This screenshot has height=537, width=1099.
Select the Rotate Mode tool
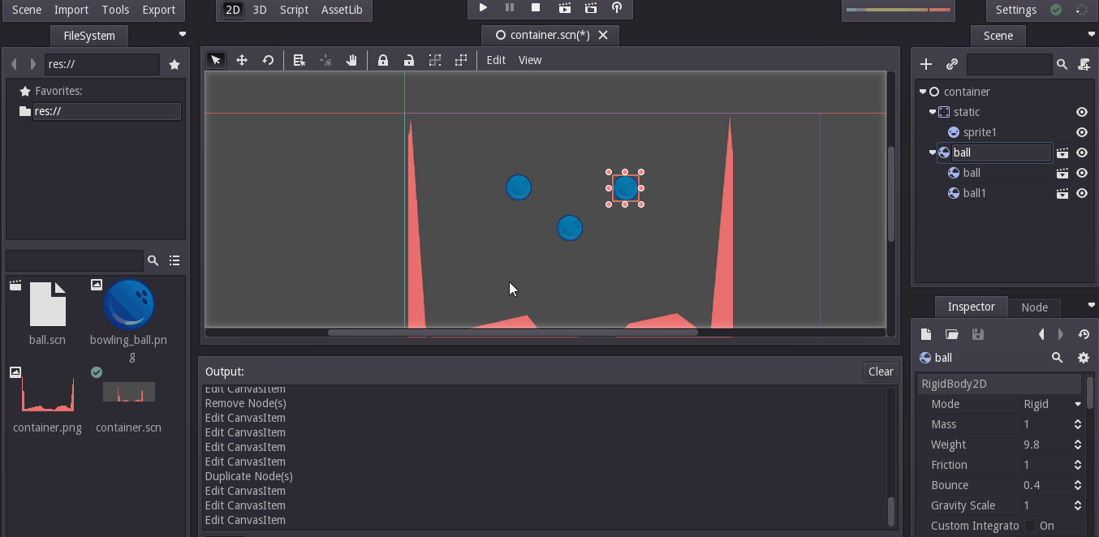click(x=268, y=60)
